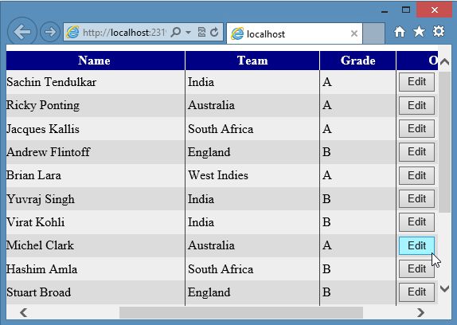This screenshot has height=325, width=457.
Task: Select the name Virat Kohli
Action: coord(36,222)
